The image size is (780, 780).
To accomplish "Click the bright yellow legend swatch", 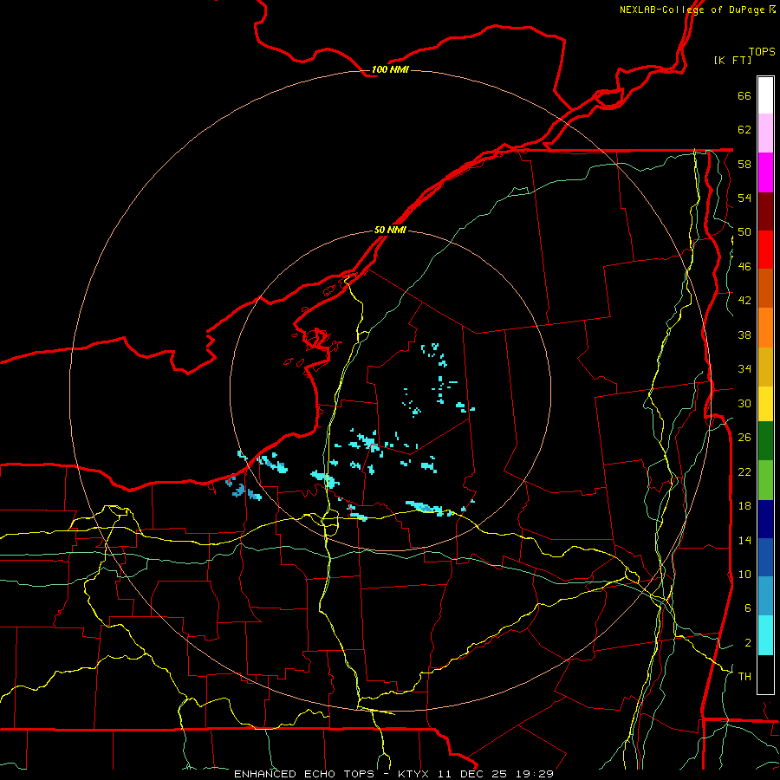I will point(765,404).
